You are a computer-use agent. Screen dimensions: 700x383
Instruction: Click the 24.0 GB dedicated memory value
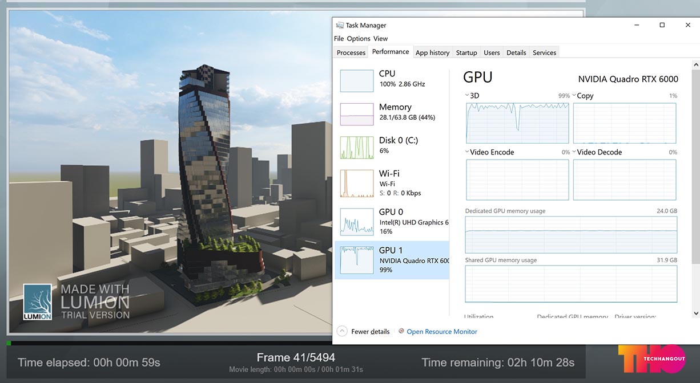tap(667, 211)
